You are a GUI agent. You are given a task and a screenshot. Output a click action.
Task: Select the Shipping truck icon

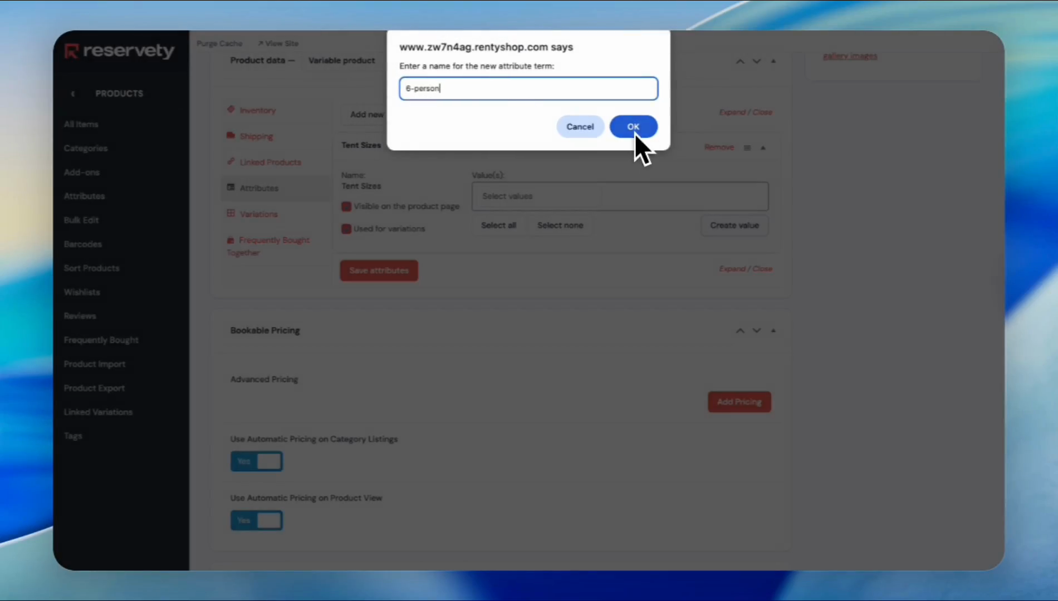click(x=231, y=136)
